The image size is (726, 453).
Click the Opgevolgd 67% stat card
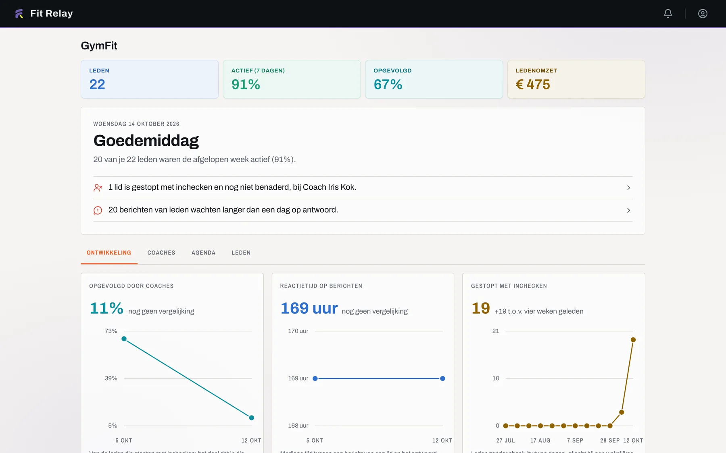[434, 79]
